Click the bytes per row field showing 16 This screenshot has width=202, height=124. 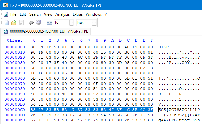click(62, 23)
